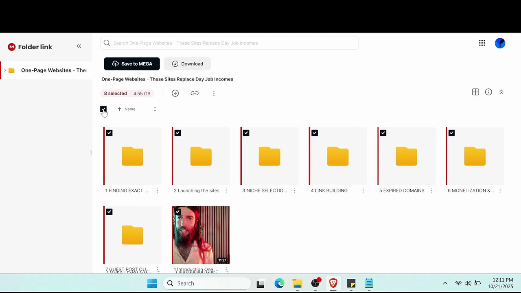Viewport: 521px width, 293px height.
Task: Open Windows Start menu
Action: (152, 283)
